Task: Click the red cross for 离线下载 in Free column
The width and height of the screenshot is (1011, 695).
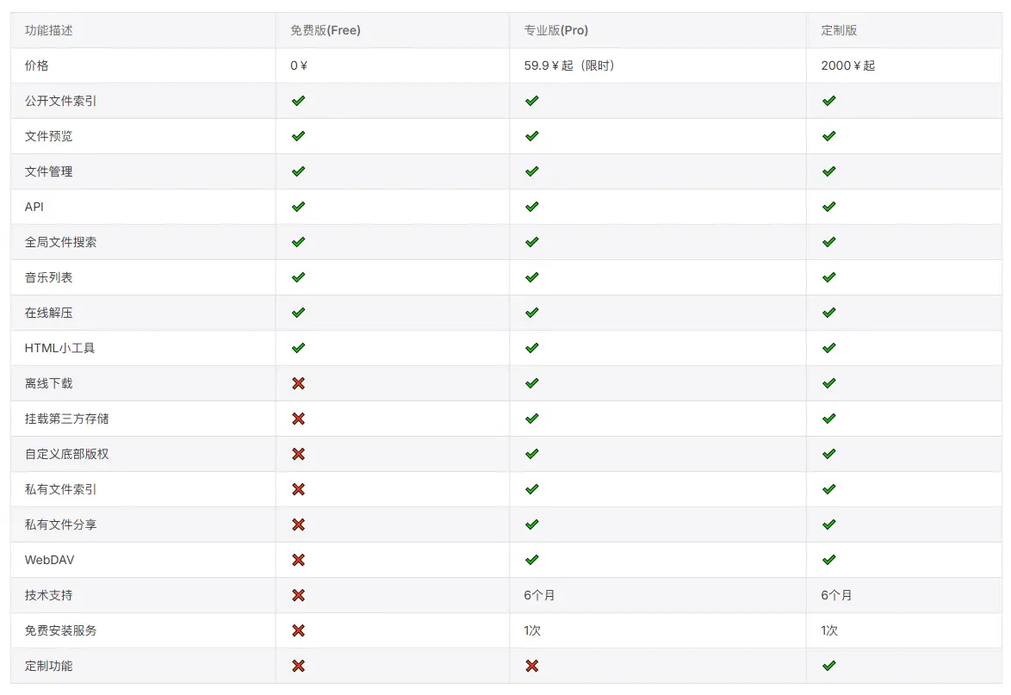Action: [x=298, y=383]
